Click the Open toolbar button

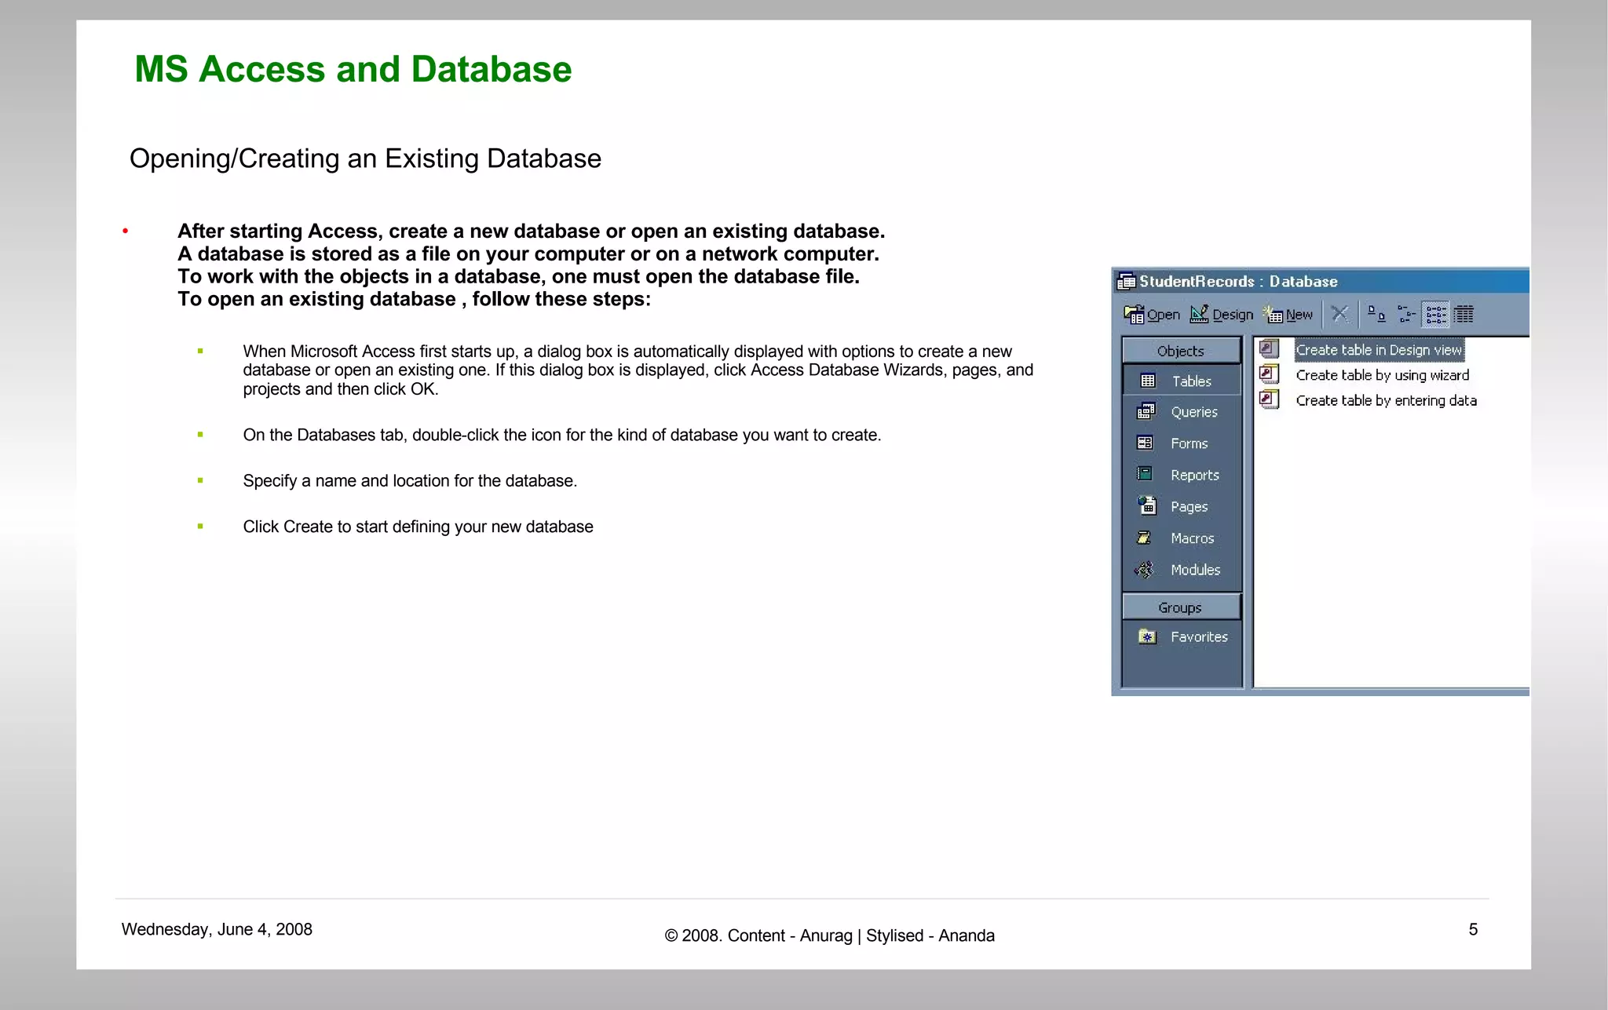click(x=1152, y=315)
